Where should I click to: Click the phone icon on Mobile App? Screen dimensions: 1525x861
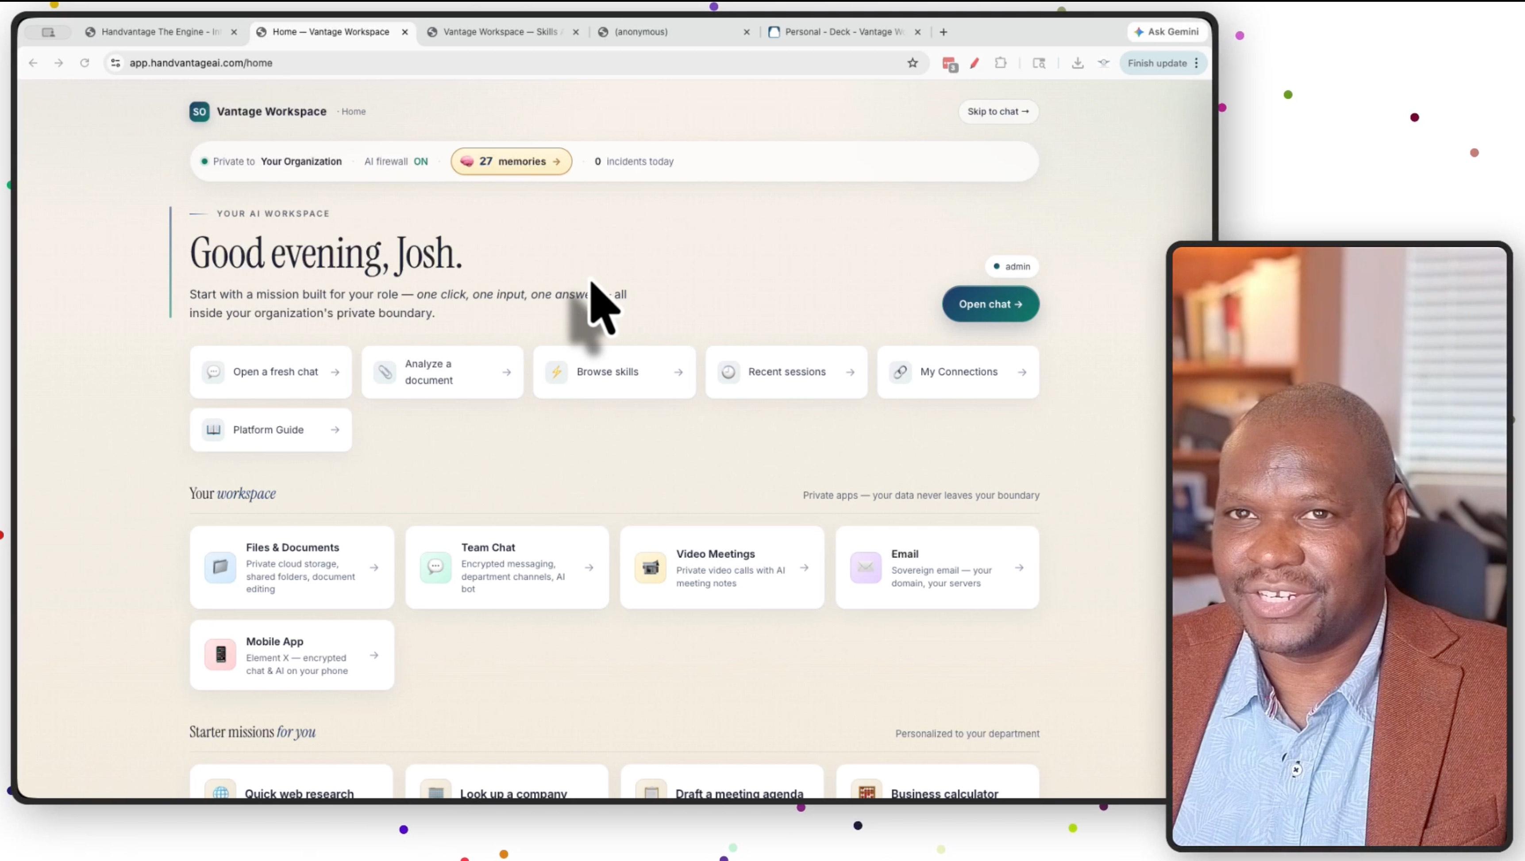pos(220,654)
